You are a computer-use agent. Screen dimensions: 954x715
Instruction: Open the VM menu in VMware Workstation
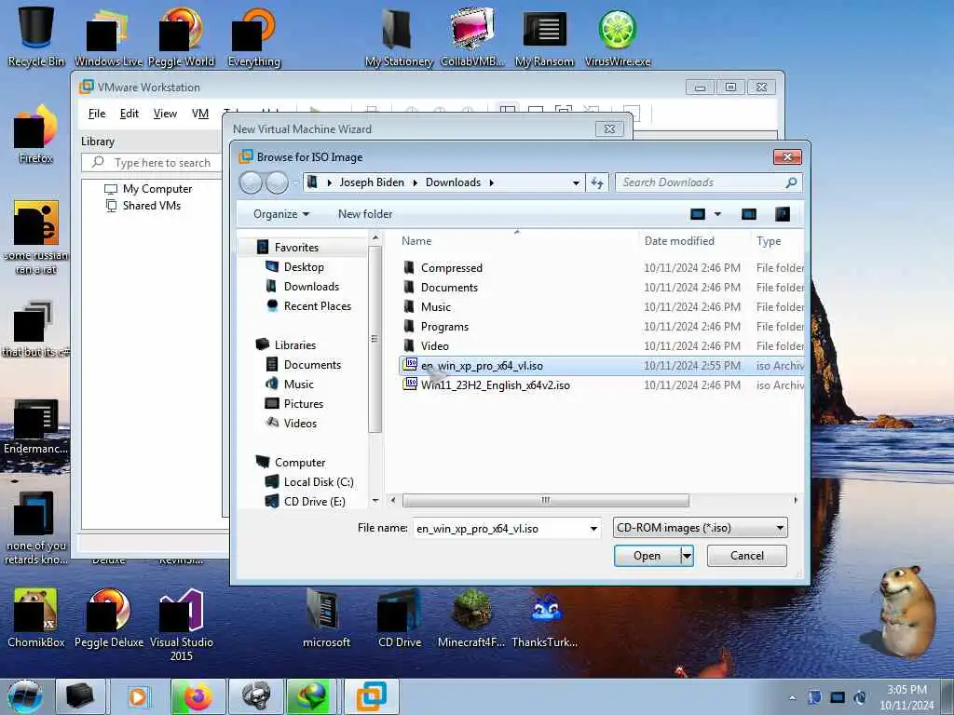200,114
